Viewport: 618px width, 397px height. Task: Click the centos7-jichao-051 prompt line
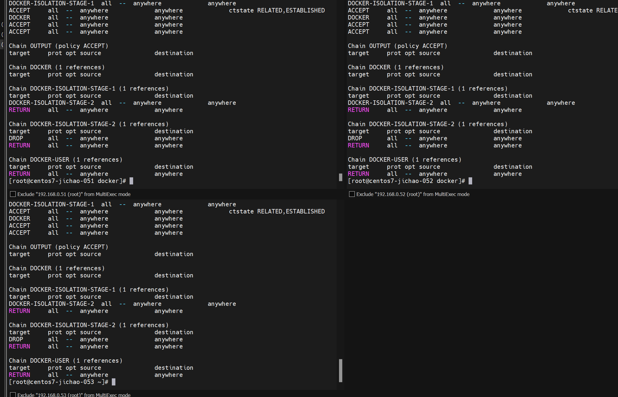pos(71,181)
